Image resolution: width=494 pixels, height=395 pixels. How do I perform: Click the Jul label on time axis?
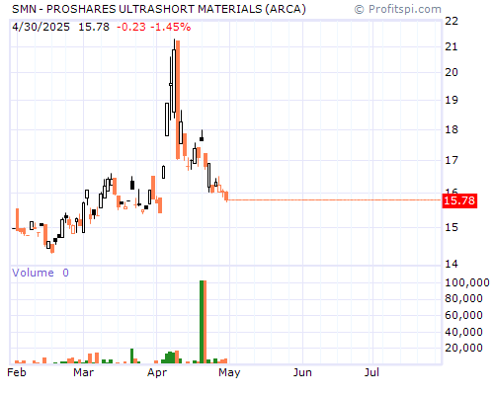[371, 372]
